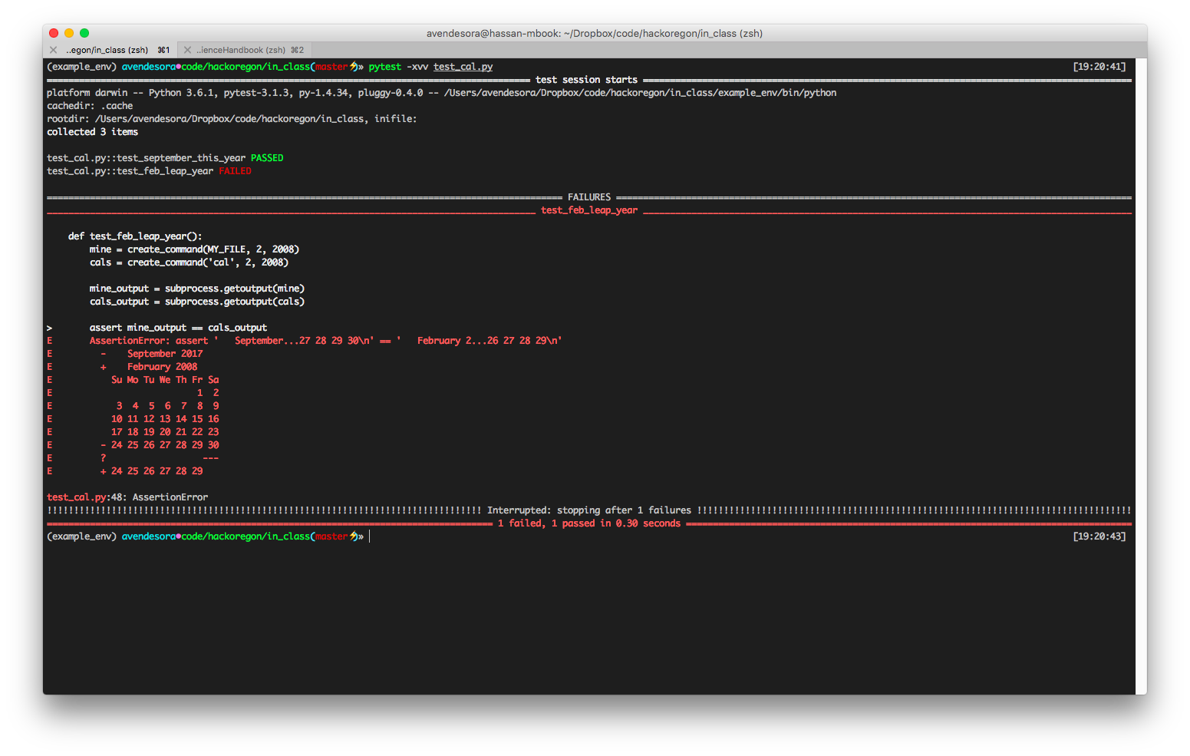The image size is (1190, 756).
Task: Click the window title avendesora@hassan-mbook
Action: pyautogui.click(x=595, y=33)
